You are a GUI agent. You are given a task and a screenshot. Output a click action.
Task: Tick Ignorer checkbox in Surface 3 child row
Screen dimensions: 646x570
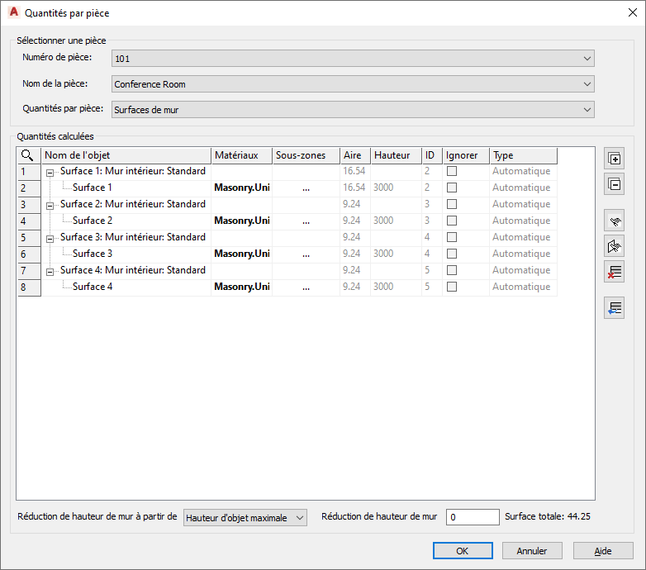(x=452, y=254)
